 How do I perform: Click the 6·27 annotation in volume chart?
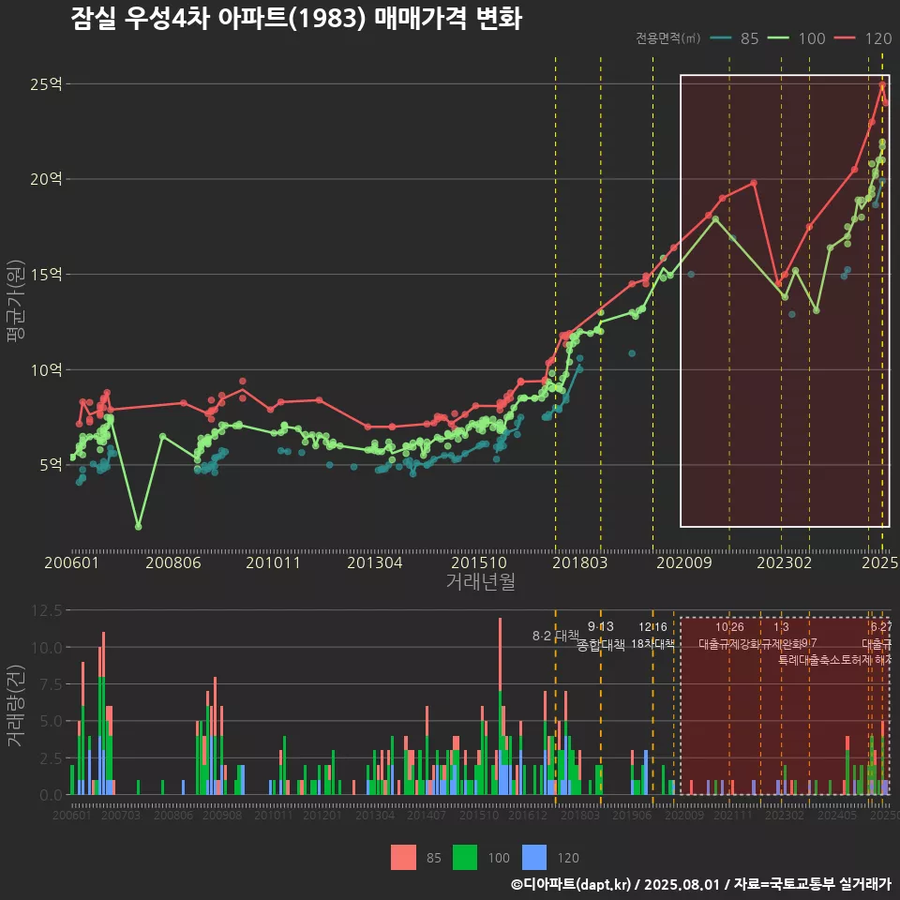coord(881,627)
